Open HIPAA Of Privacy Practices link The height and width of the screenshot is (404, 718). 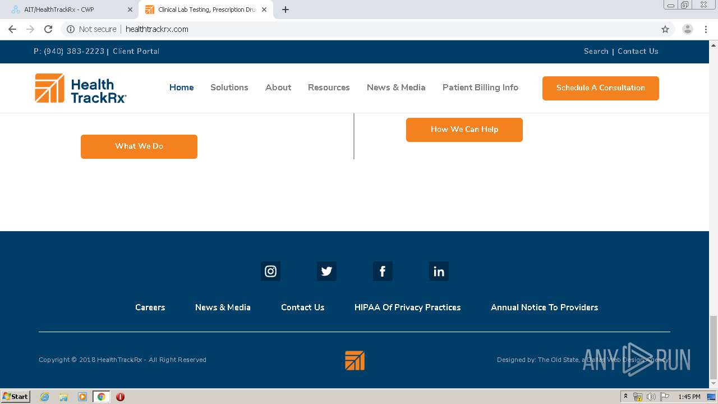pyautogui.click(x=408, y=307)
